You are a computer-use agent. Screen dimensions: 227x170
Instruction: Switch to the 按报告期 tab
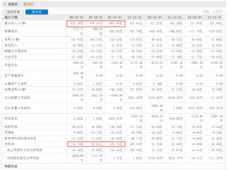[x=14, y=12]
